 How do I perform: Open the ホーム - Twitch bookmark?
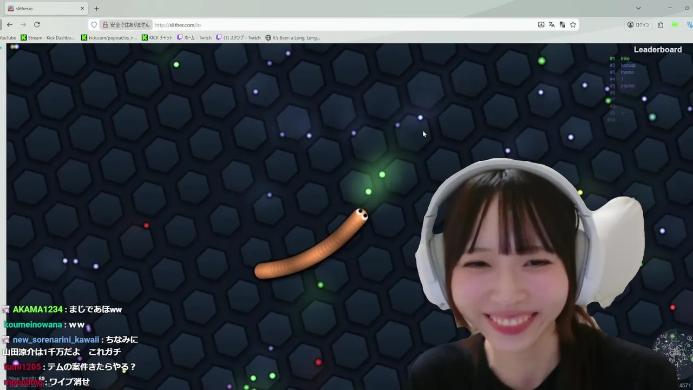tap(194, 38)
